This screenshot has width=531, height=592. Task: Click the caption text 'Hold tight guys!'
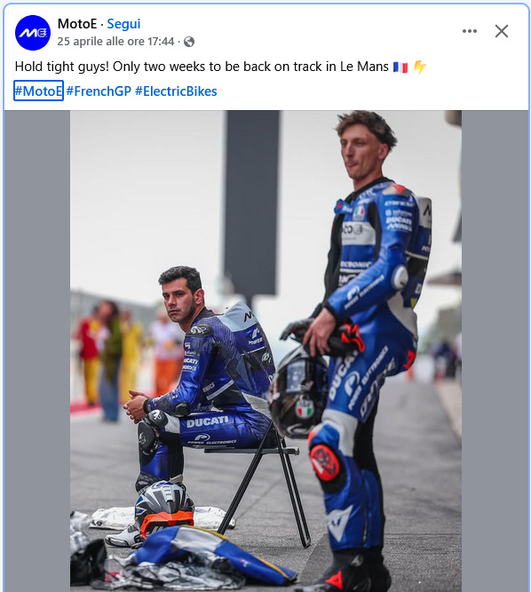[62, 67]
